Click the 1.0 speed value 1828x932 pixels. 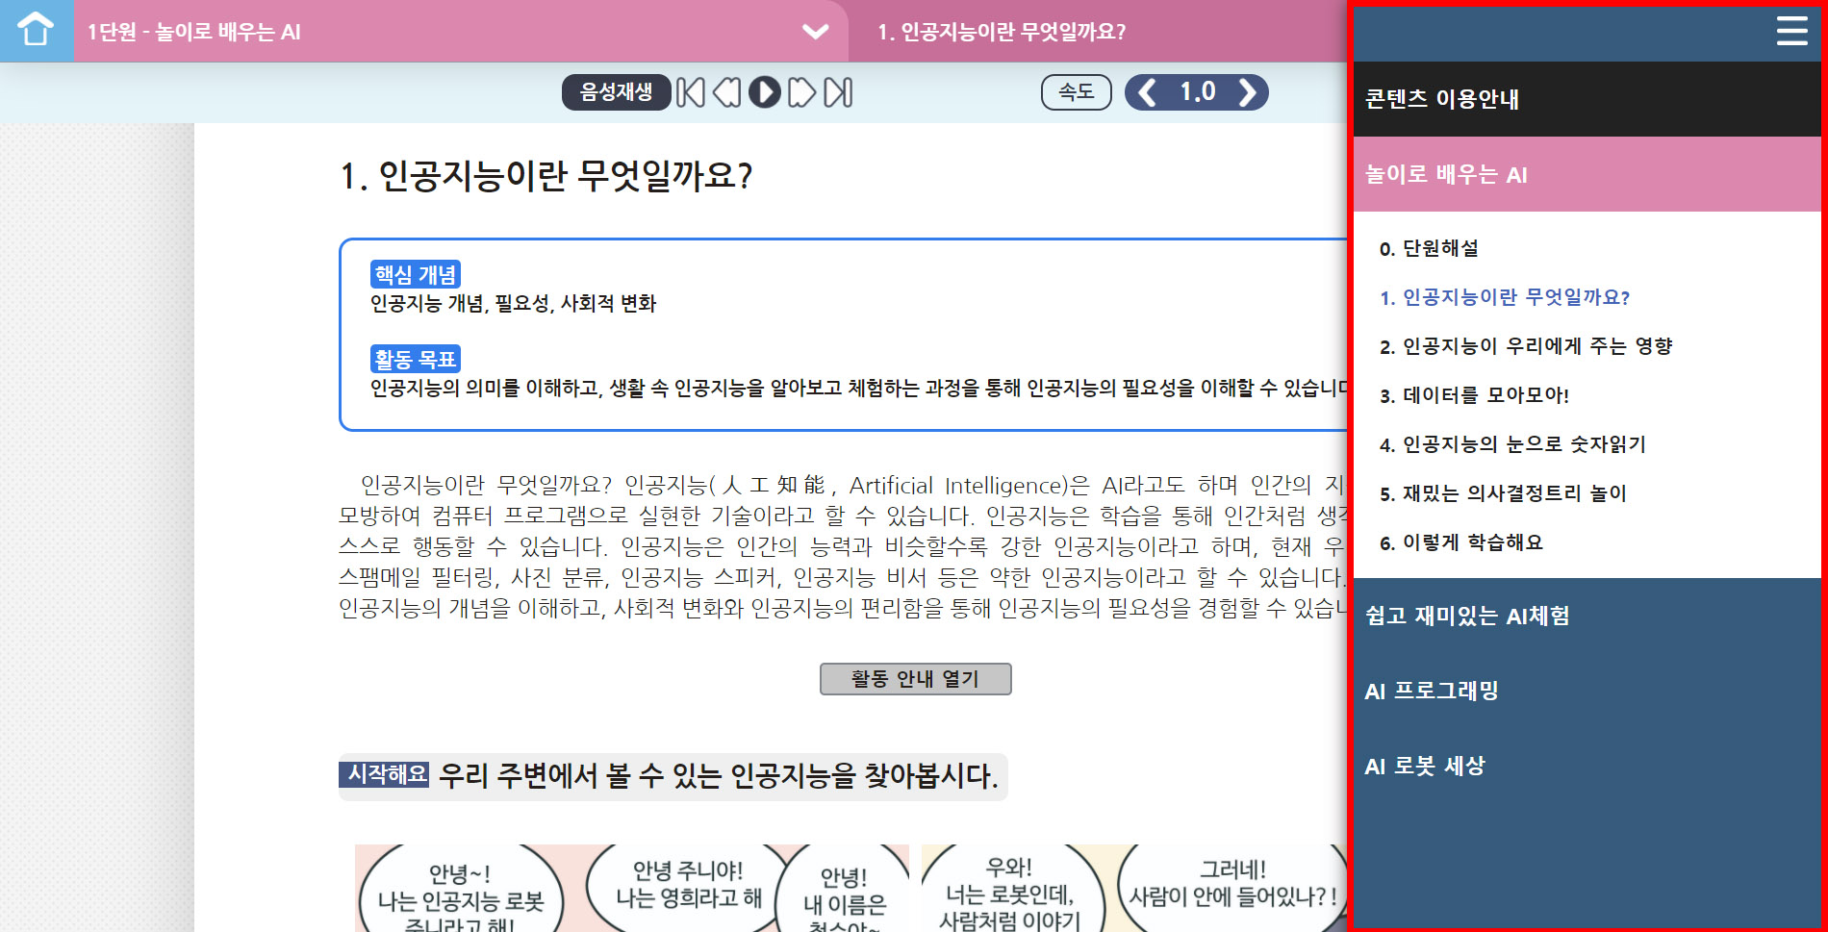1198,92
